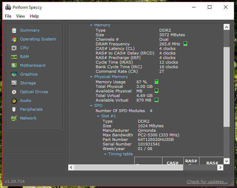Click the 4.69 GB Total Virtual value
Image resolution: width=237 pixels, height=188 pixels.
(145, 96)
